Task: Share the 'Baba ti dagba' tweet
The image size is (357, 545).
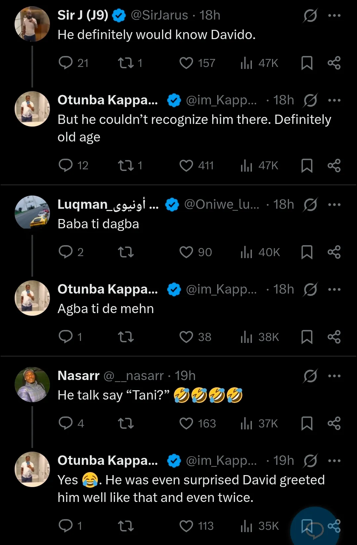Action: (334, 252)
